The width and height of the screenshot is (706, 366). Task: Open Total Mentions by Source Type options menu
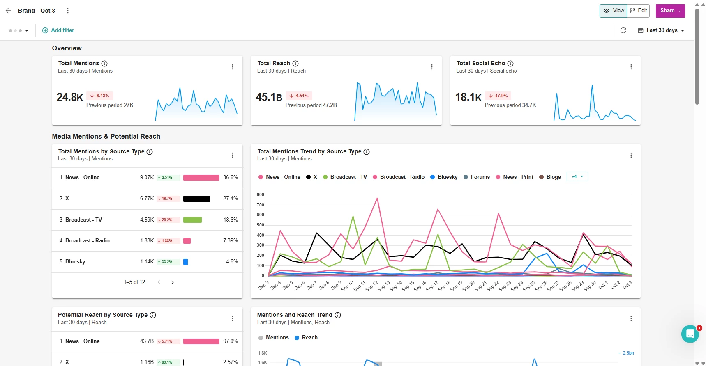click(x=233, y=155)
